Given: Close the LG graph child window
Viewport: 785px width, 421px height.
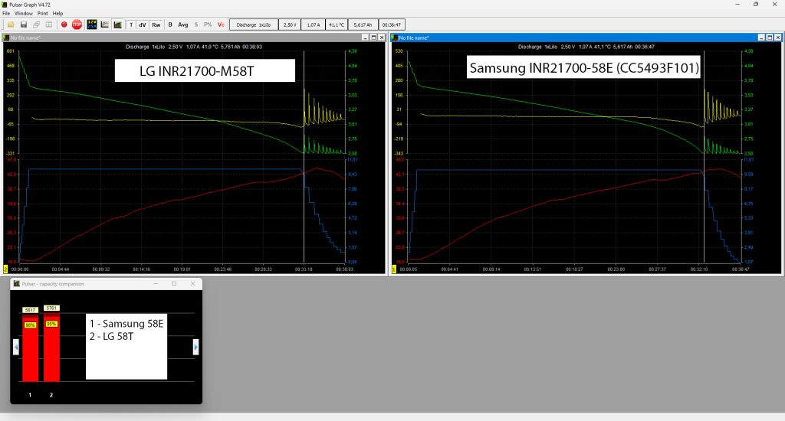Looking at the screenshot, I should pos(382,38).
